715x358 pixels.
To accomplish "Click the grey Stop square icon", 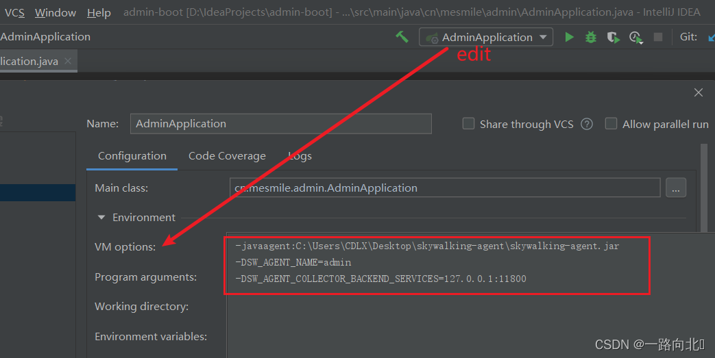I will tap(658, 37).
